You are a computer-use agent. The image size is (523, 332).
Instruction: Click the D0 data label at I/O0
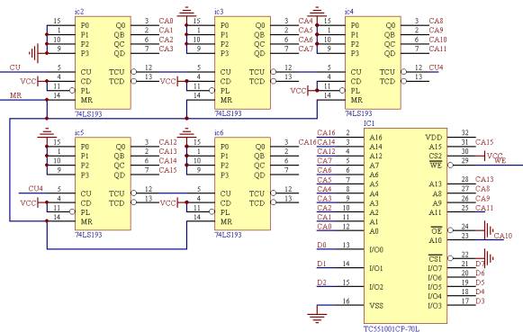click(x=321, y=245)
